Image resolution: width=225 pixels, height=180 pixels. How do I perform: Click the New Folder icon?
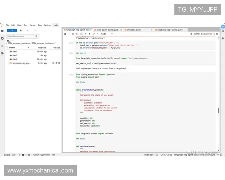21,30
